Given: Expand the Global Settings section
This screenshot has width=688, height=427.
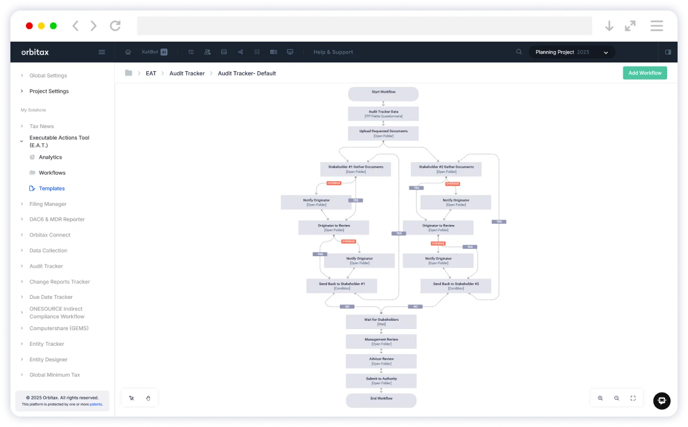Looking at the screenshot, I should [48, 76].
